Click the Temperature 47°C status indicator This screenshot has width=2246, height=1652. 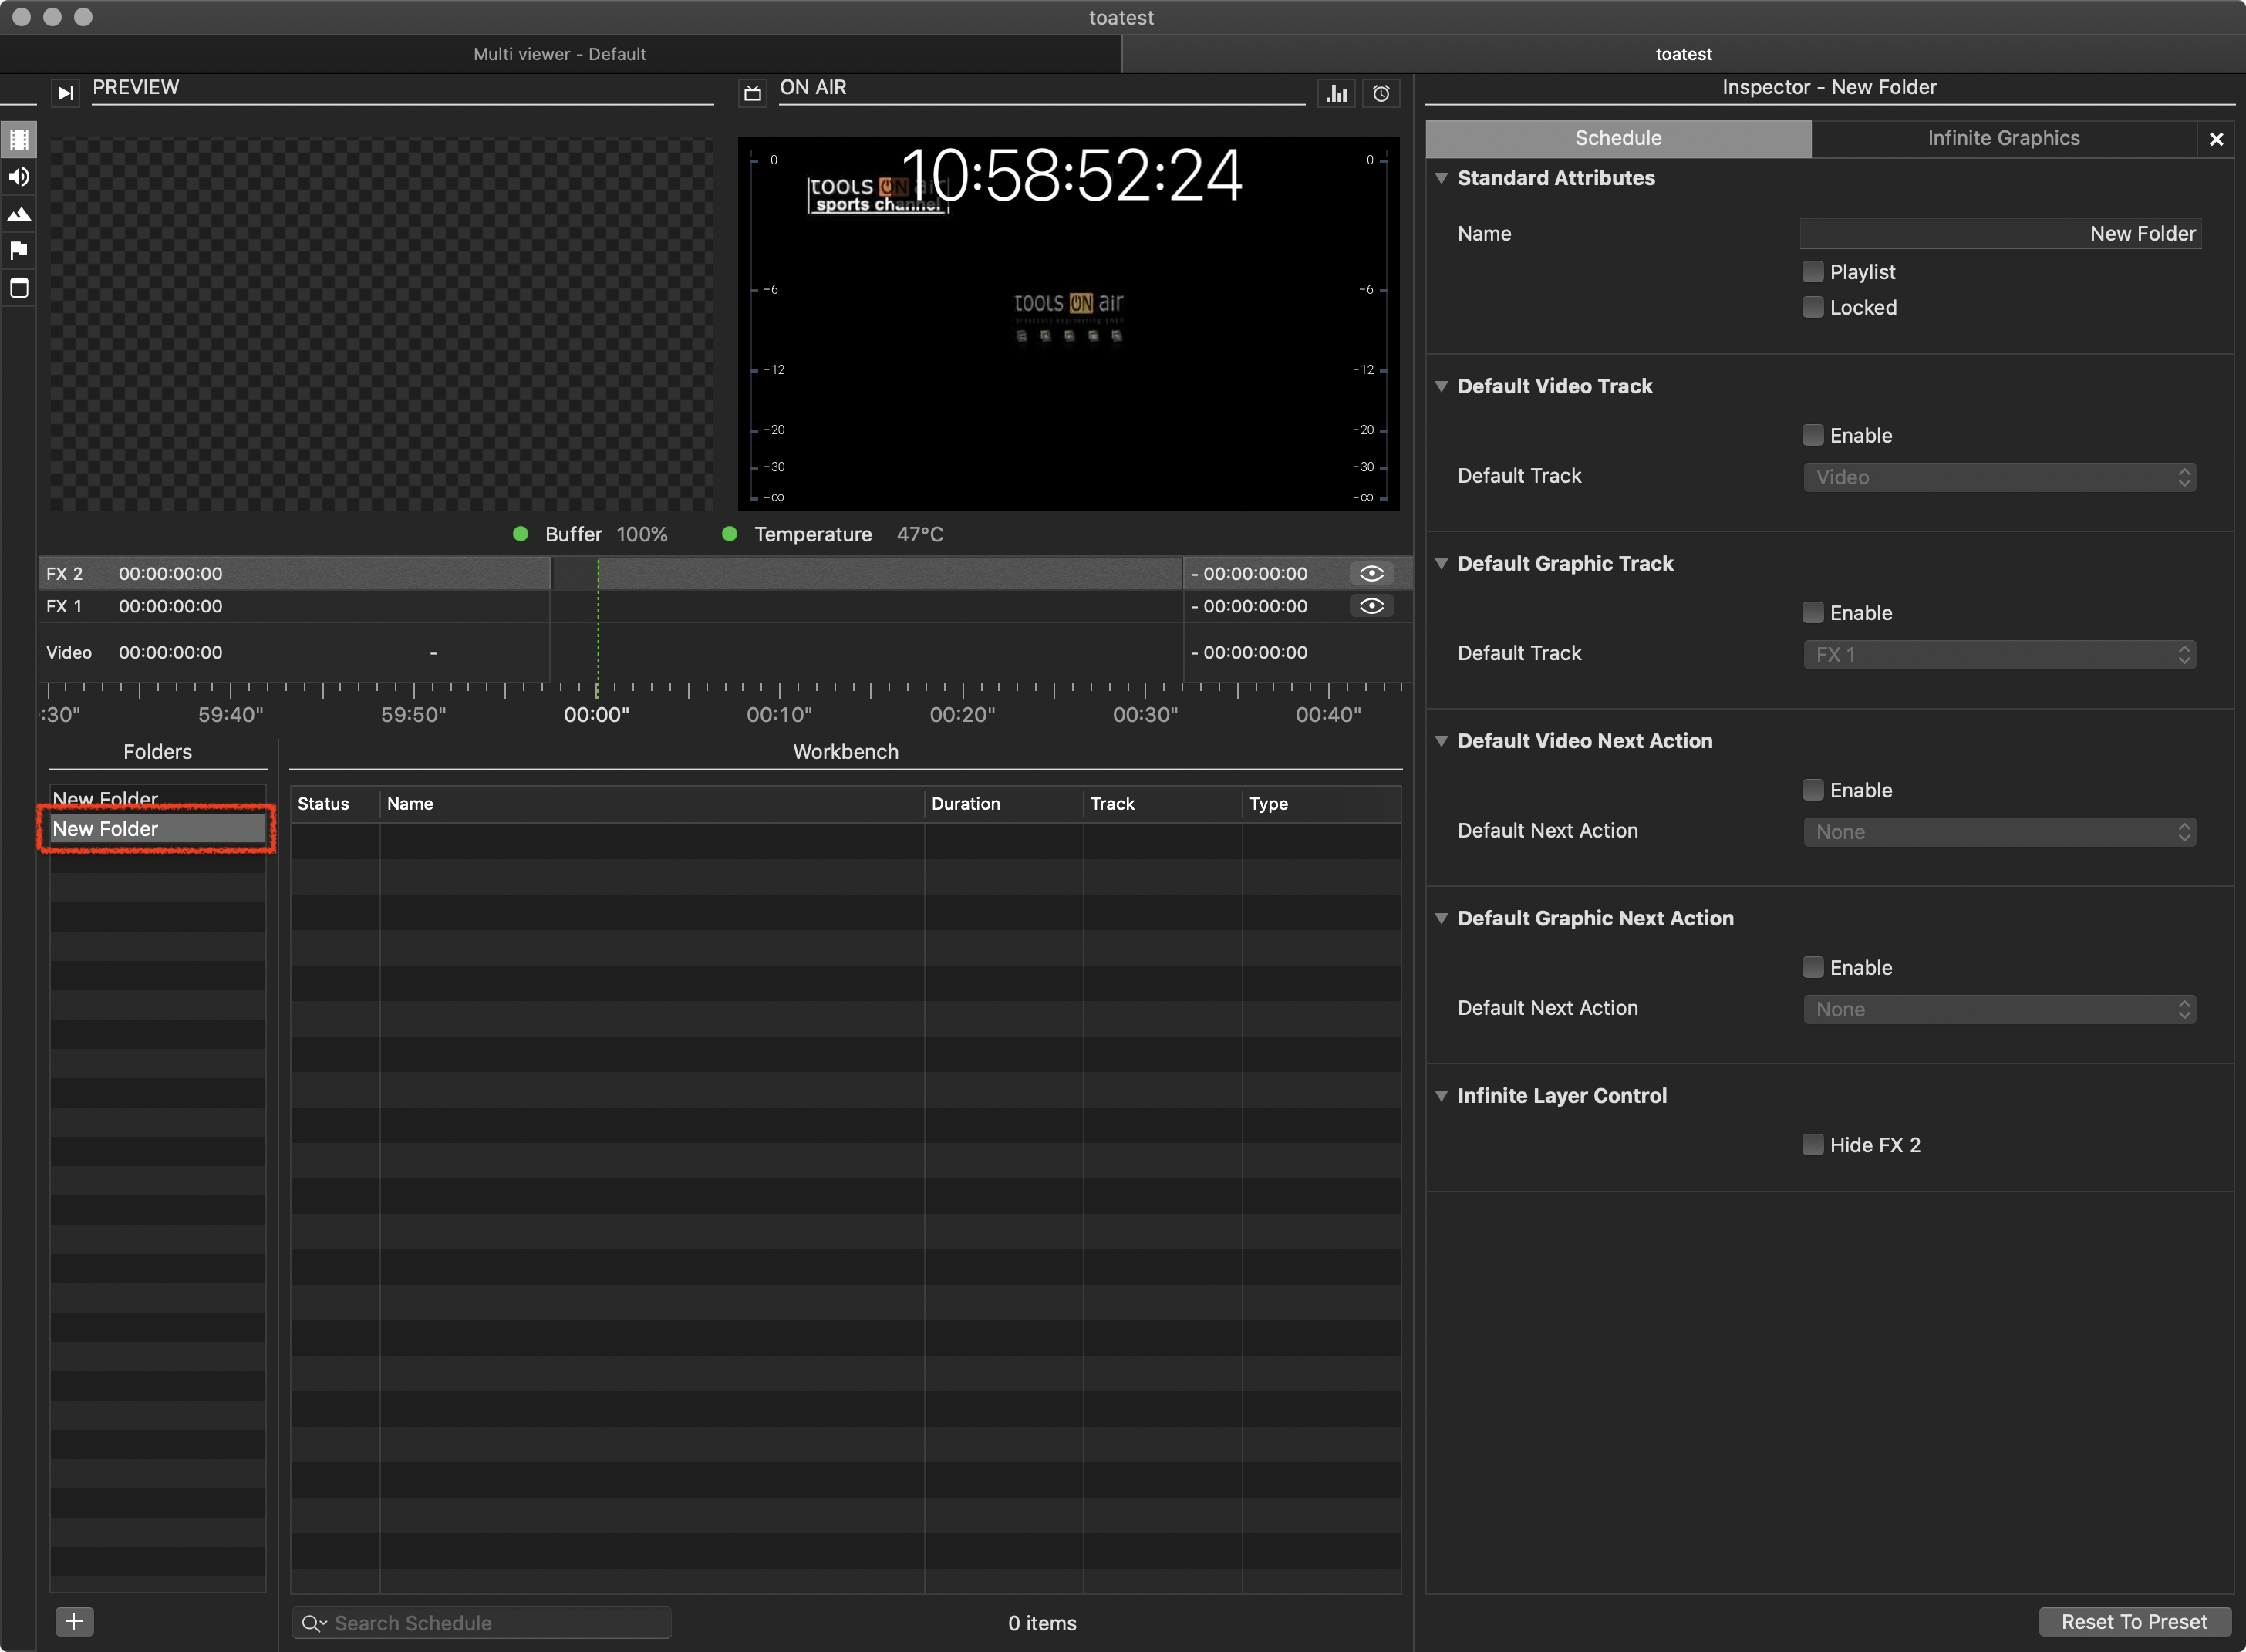click(x=832, y=534)
